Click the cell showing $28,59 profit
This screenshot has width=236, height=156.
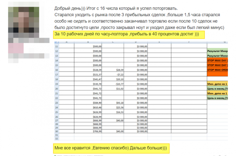[113, 70]
